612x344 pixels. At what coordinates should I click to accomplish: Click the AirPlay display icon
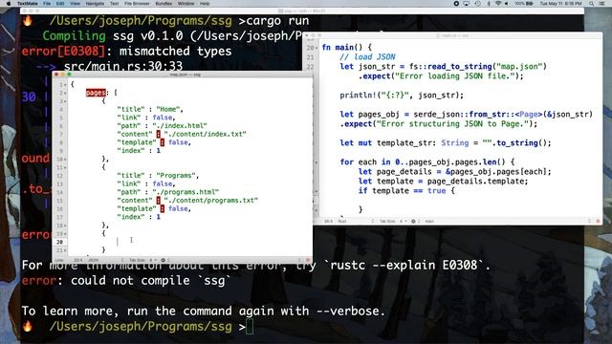click(467, 4)
